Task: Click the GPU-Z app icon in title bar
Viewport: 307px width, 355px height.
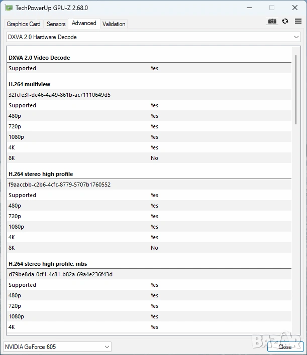Action: (9, 8)
